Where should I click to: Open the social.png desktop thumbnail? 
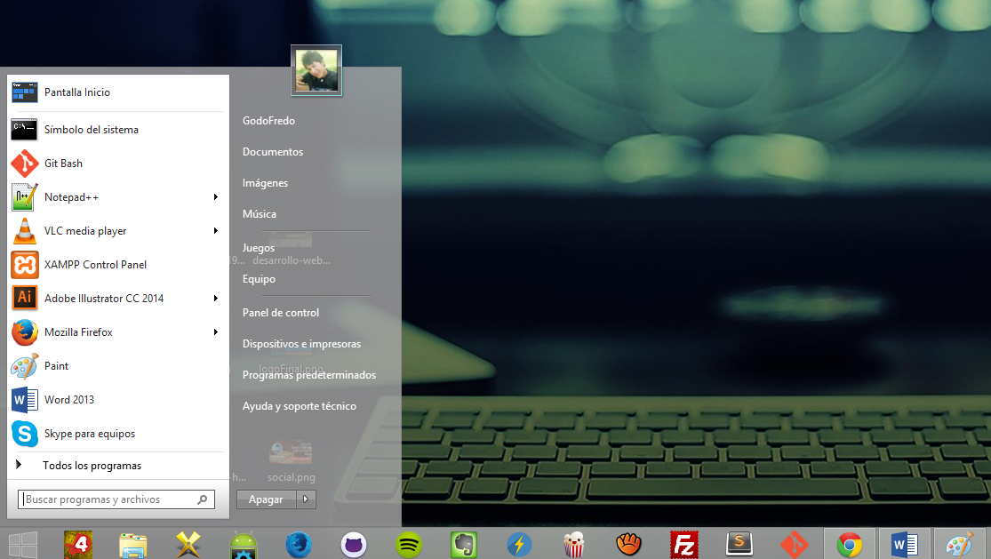point(292,455)
